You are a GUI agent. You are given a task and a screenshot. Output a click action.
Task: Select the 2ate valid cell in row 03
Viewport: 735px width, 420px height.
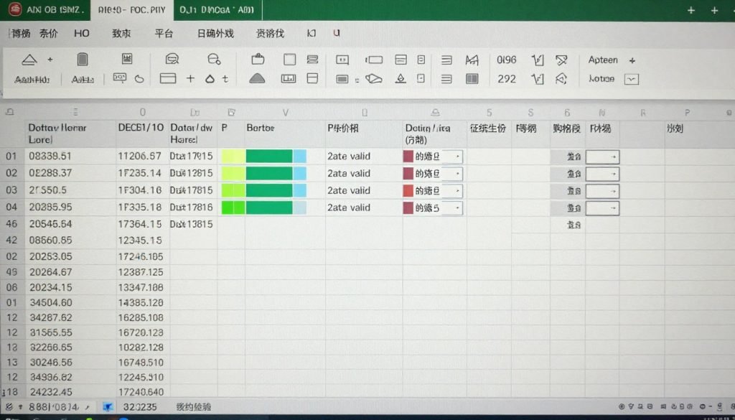tap(364, 190)
